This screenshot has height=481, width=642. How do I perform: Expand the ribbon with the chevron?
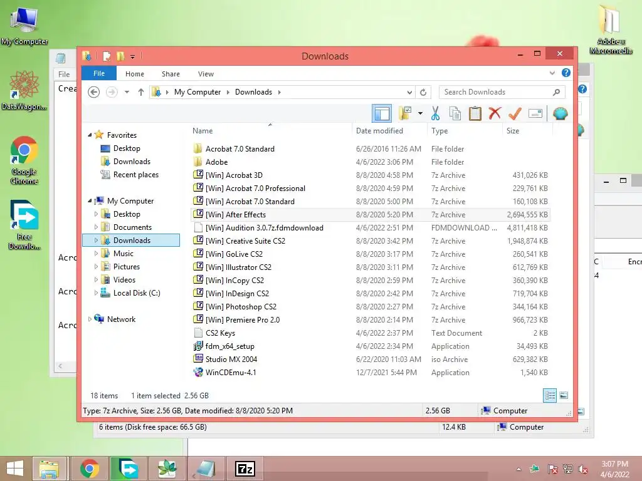point(552,73)
